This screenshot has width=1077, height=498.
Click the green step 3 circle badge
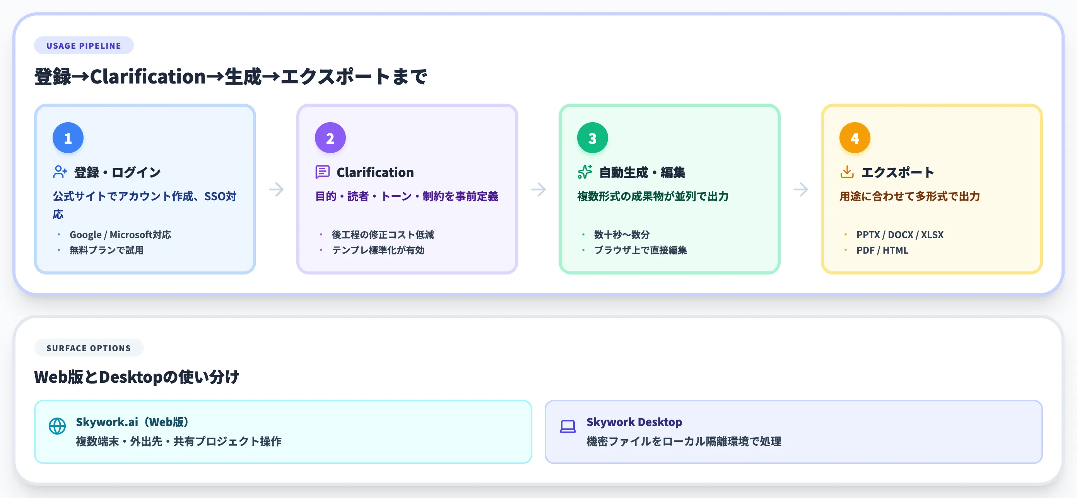coord(592,138)
